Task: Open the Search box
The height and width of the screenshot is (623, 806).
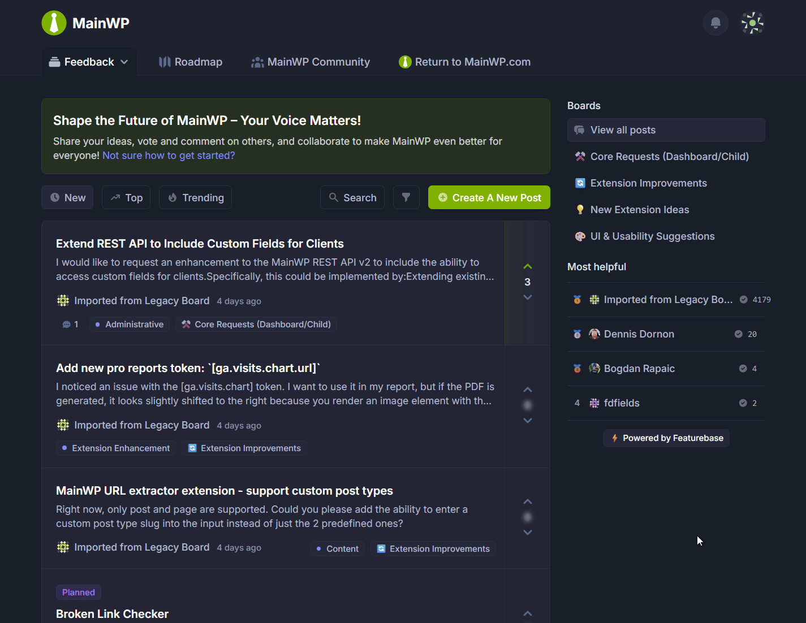Action: coord(352,197)
